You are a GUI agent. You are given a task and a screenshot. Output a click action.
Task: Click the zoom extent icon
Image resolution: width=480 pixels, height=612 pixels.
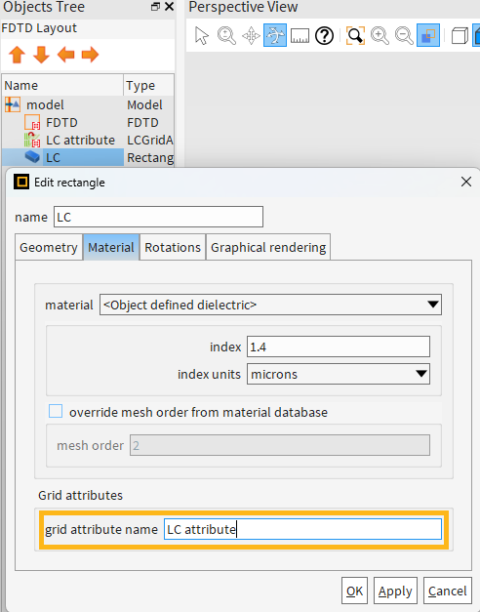pyautogui.click(x=355, y=35)
